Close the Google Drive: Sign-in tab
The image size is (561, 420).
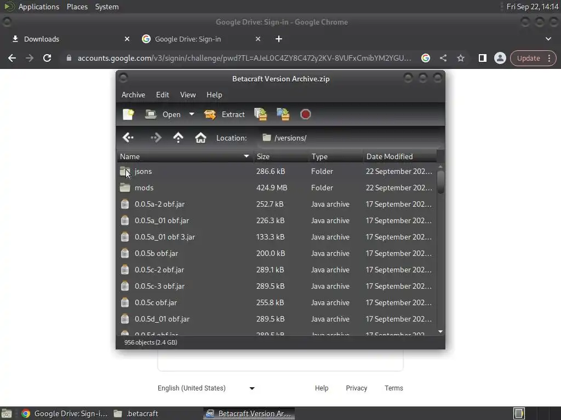coord(258,39)
